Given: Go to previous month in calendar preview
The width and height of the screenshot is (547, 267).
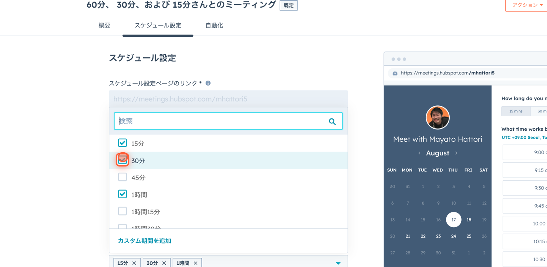Looking at the screenshot, I should click(x=420, y=153).
